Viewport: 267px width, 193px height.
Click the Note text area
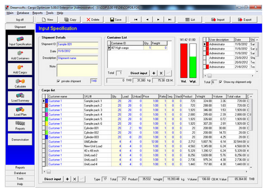click(x=77, y=70)
